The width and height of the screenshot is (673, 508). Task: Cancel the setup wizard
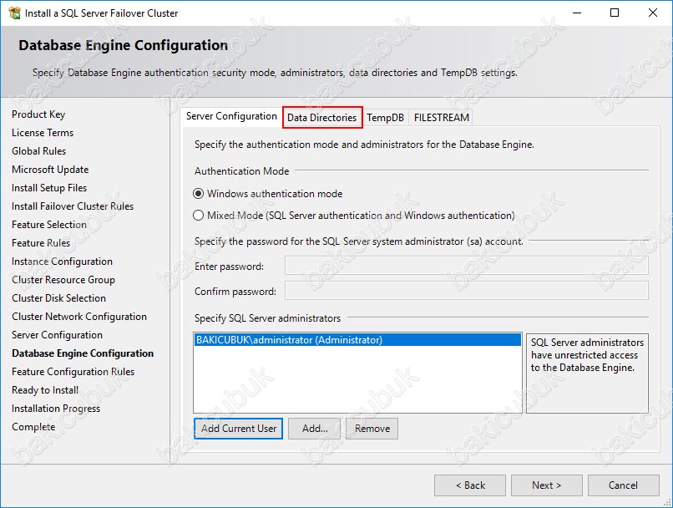pyautogui.click(x=623, y=485)
